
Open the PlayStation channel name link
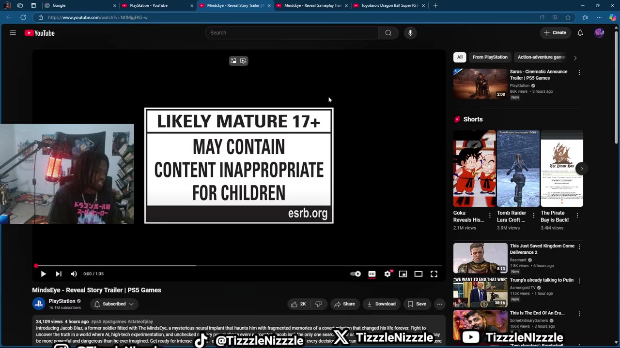coord(62,301)
